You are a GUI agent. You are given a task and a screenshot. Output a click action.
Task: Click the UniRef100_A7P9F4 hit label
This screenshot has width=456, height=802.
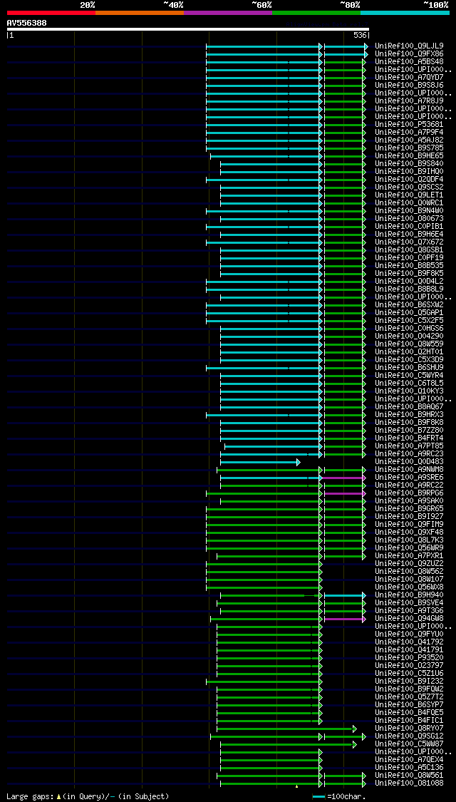click(409, 133)
